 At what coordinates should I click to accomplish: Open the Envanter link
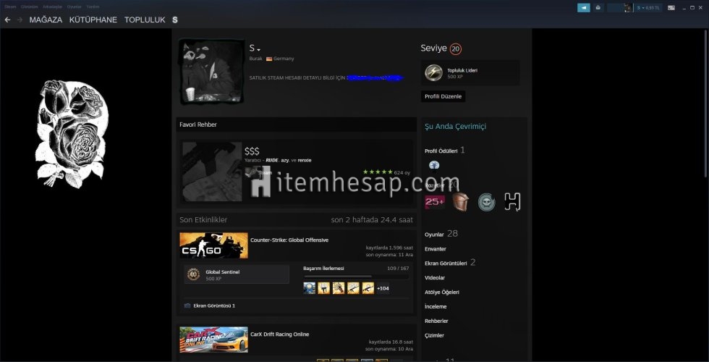pos(436,248)
